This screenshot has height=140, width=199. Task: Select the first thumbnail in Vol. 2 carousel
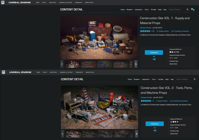(x=73, y=134)
